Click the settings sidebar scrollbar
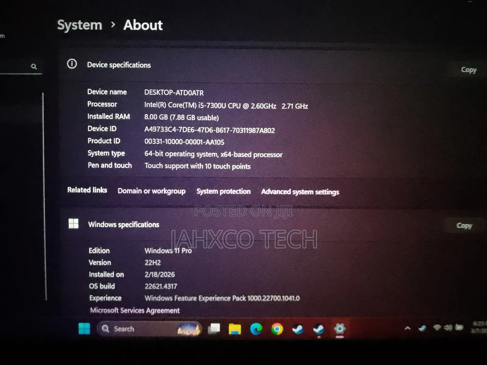 tap(44, 196)
